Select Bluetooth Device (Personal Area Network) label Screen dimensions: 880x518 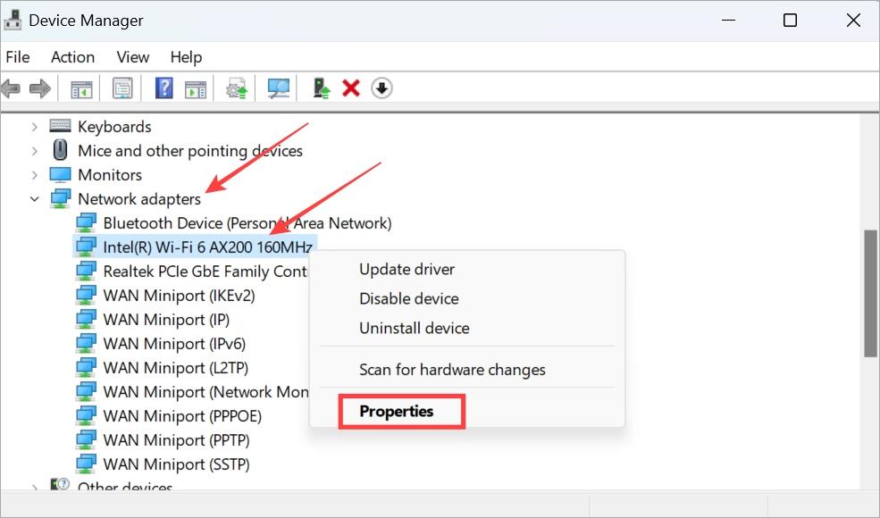(247, 223)
